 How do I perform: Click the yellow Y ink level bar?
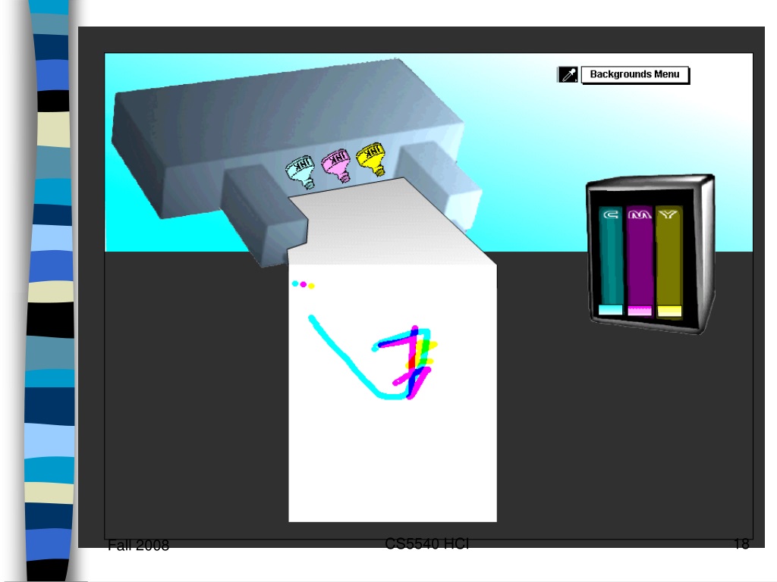pyautogui.click(x=669, y=262)
